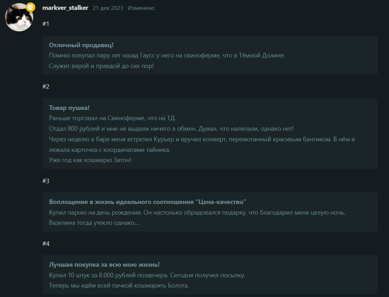Select the heading Отличный продавец!
The image size is (389, 297).
(x=81, y=45)
